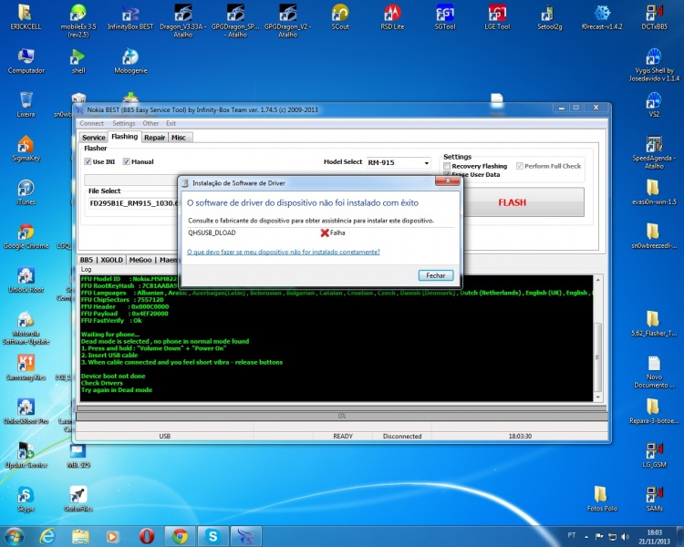684x547 pixels.
Task: Click the log vertical scrollbar
Action: pyautogui.click(x=598, y=338)
